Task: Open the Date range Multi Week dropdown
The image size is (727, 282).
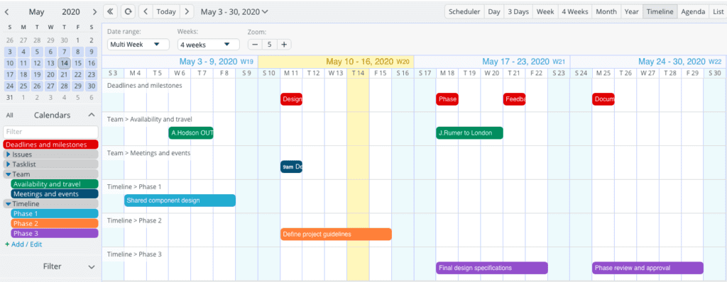Action: [x=138, y=45]
